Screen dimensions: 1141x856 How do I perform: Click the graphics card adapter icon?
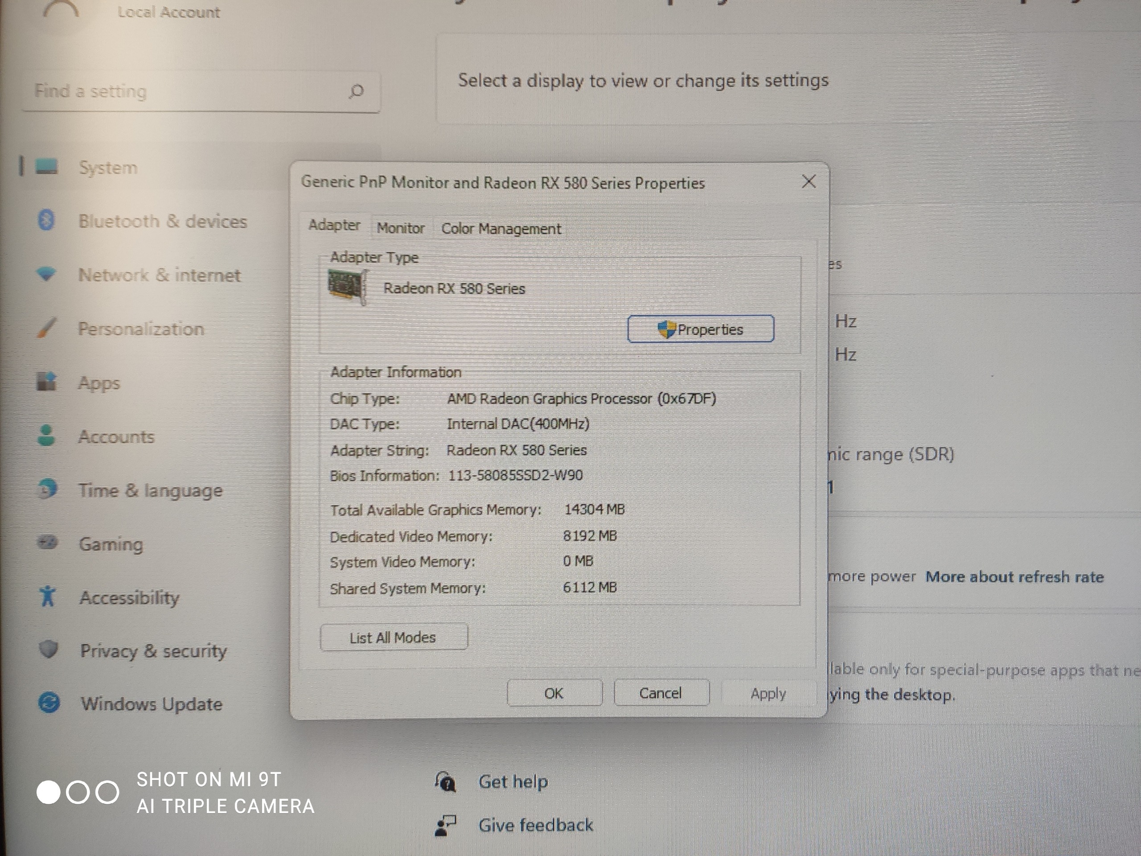pyautogui.click(x=348, y=287)
